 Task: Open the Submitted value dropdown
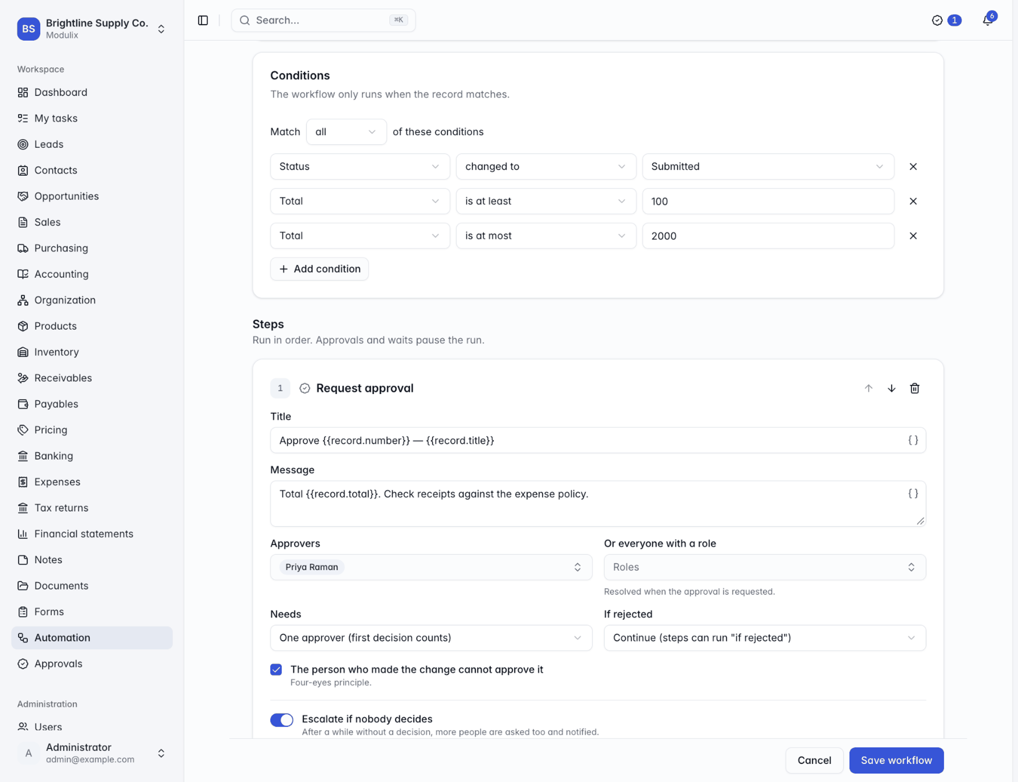[768, 167]
